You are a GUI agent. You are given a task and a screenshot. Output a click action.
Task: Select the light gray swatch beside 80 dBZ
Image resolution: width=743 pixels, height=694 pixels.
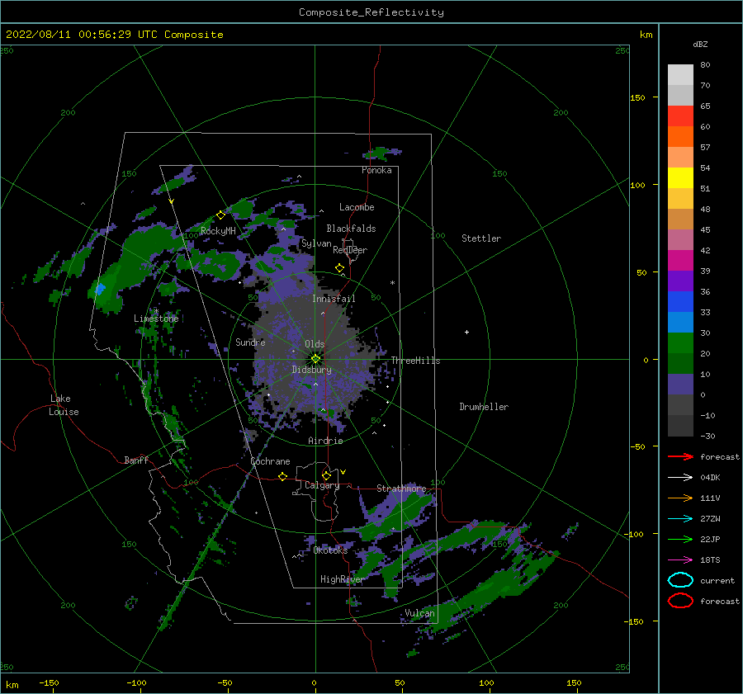[680, 75]
